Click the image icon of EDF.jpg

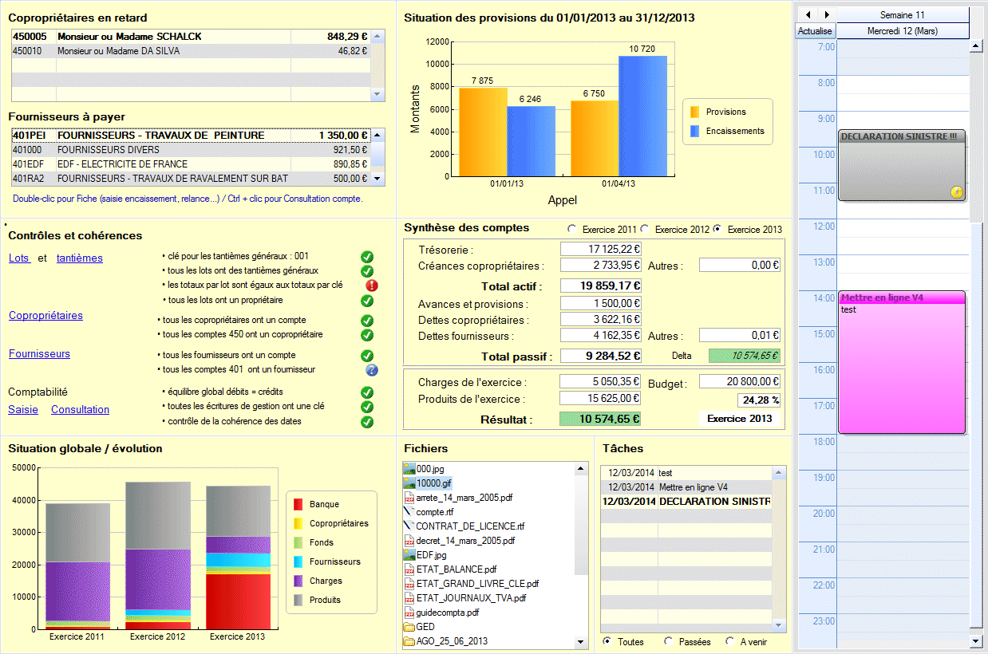(409, 555)
